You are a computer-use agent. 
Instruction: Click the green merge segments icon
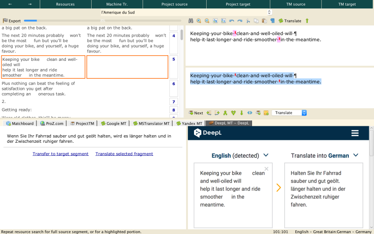point(225,113)
